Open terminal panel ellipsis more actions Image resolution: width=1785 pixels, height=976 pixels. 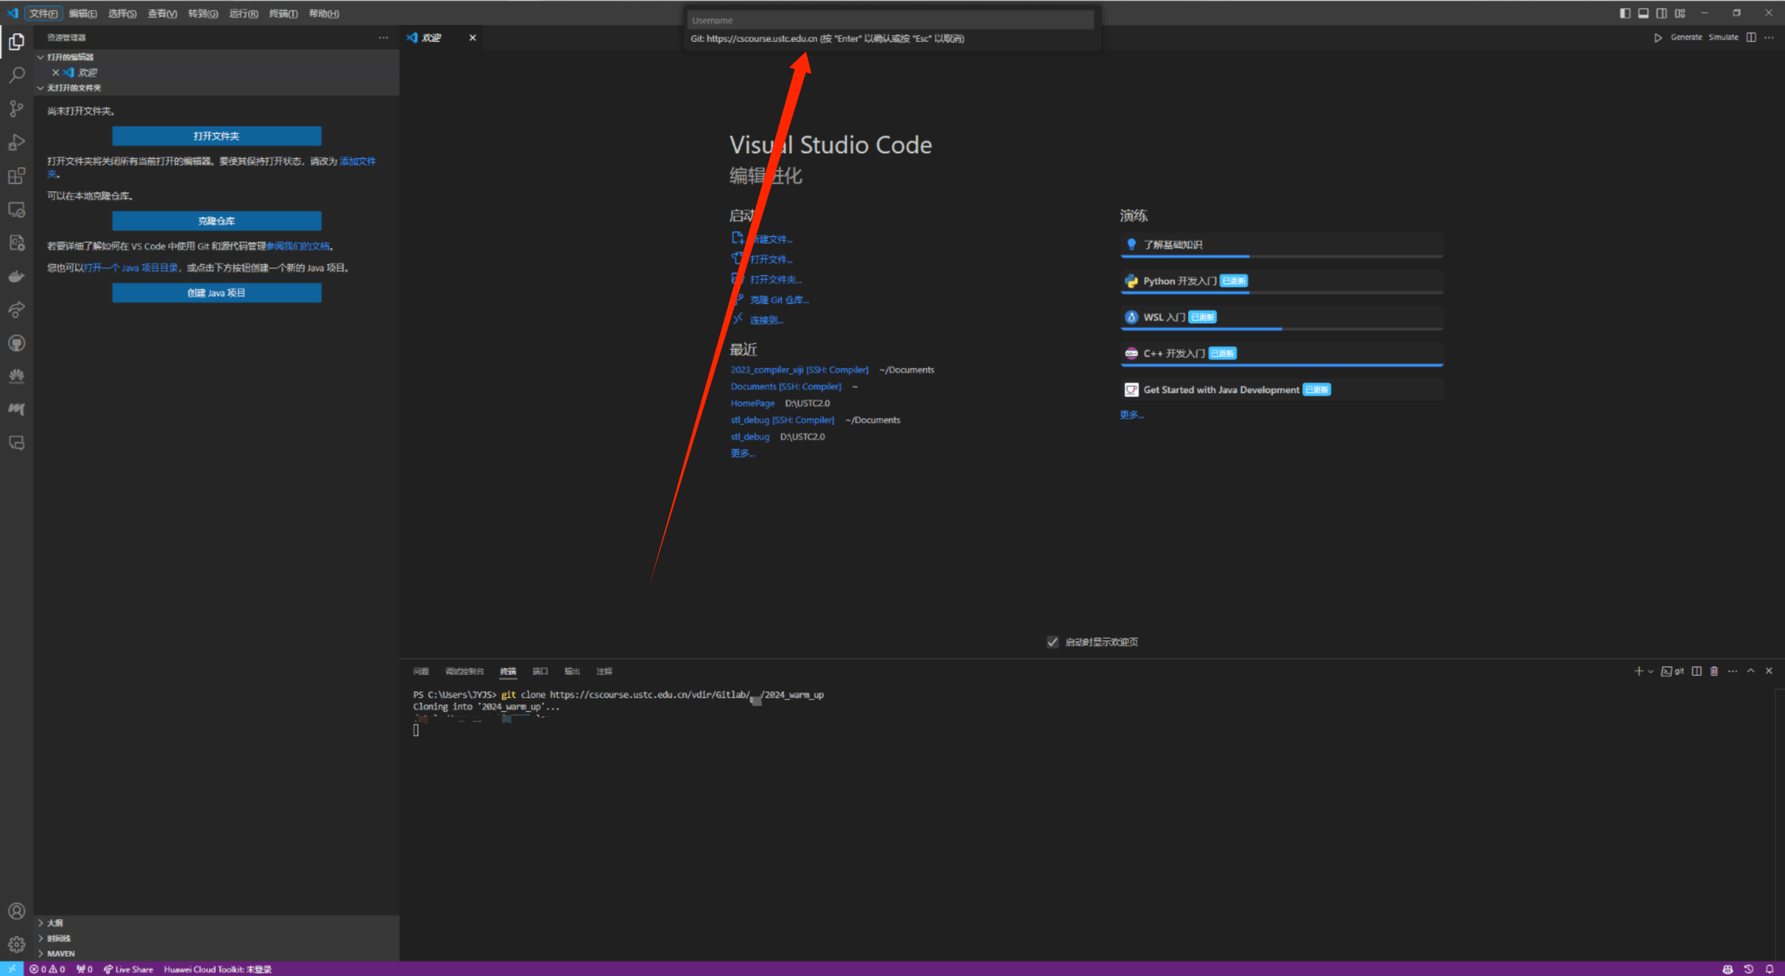point(1733,671)
